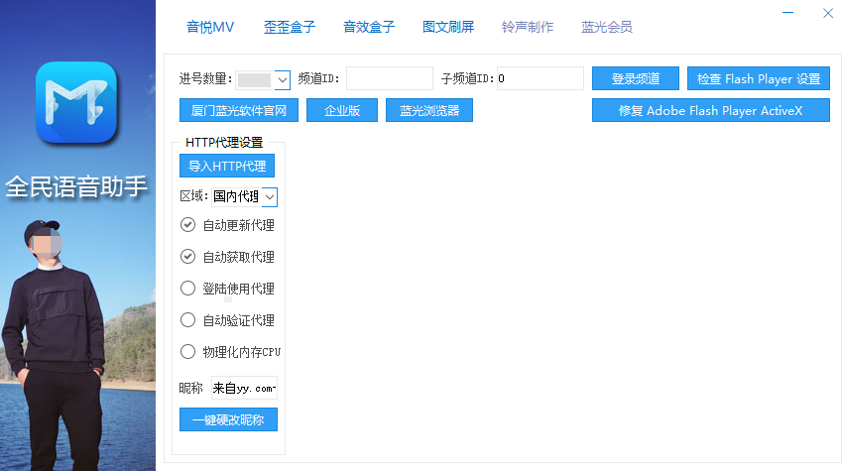Open 厦门蓝光软件官网 button
The image size is (842, 471).
click(239, 110)
